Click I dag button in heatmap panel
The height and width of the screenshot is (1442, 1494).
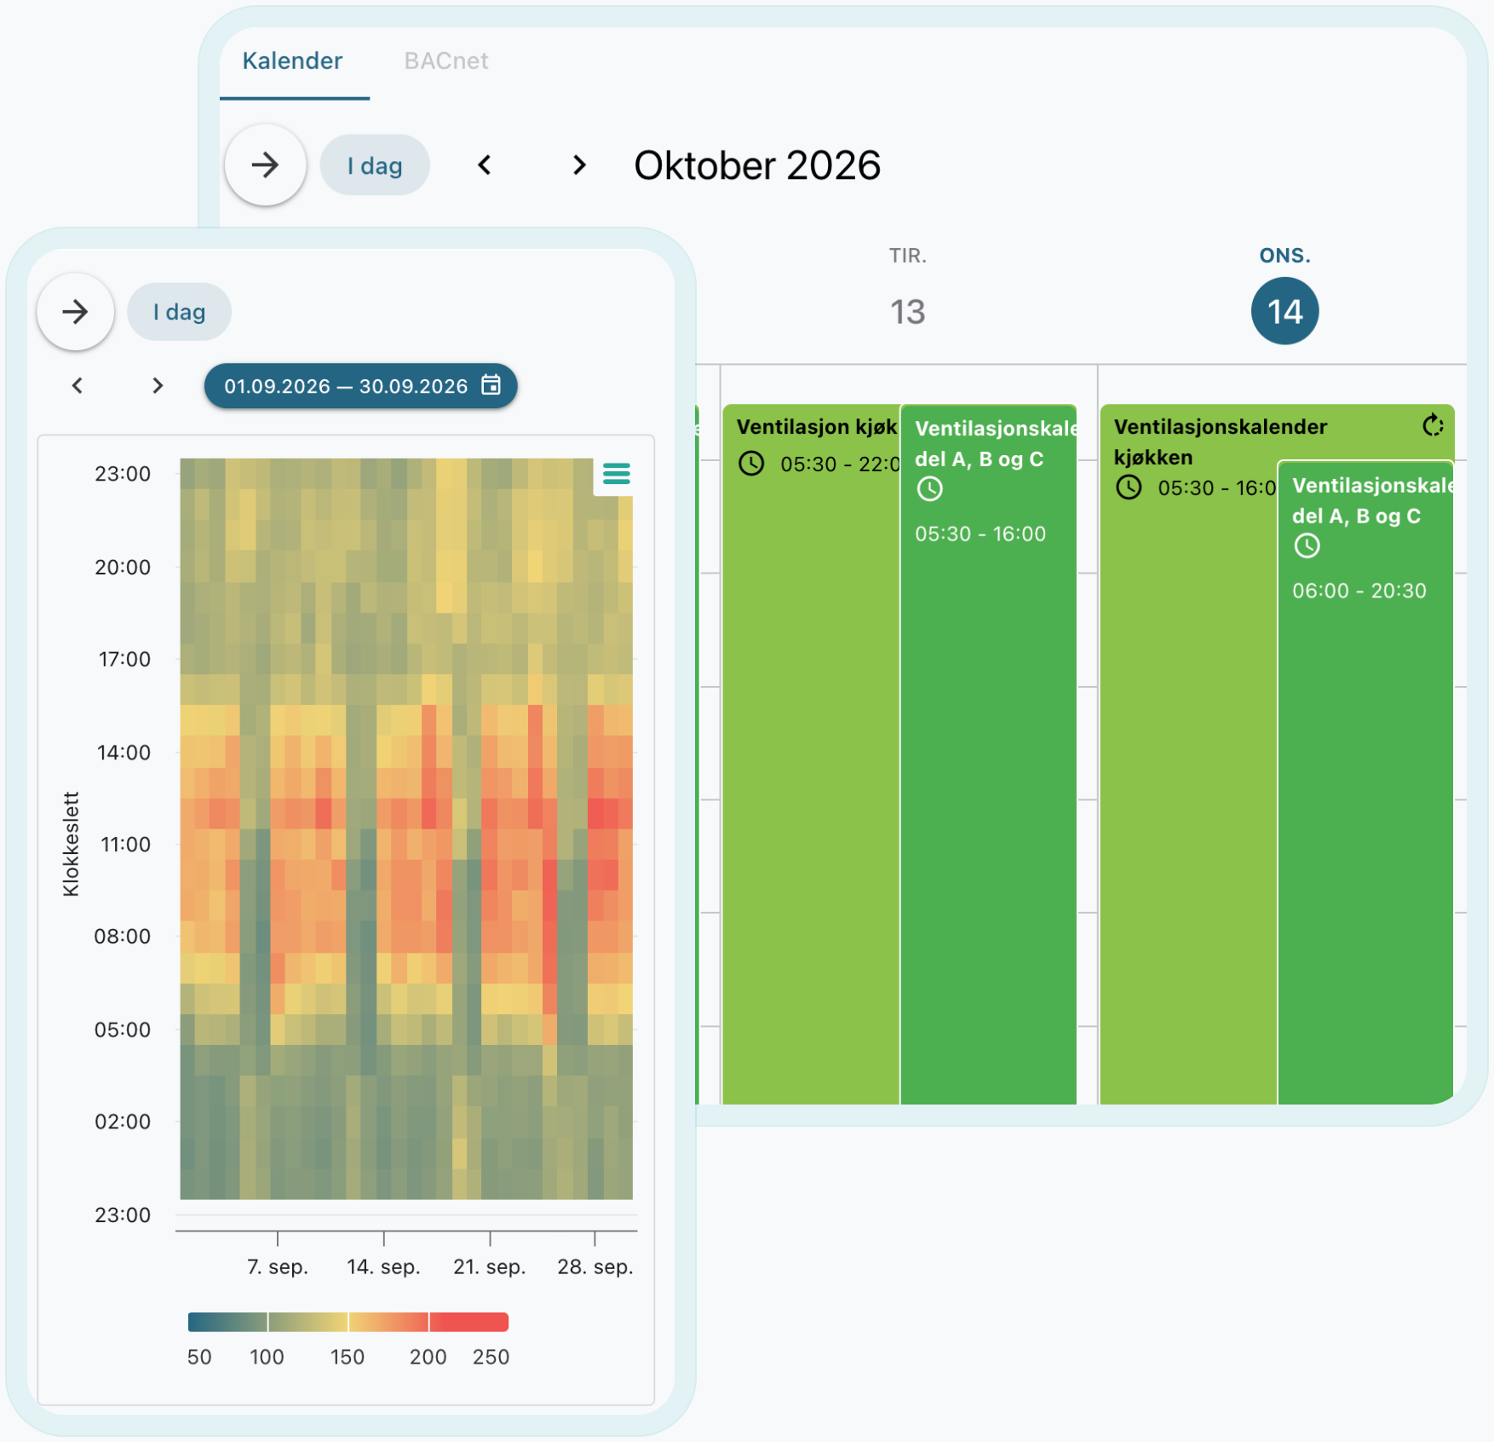tap(179, 312)
